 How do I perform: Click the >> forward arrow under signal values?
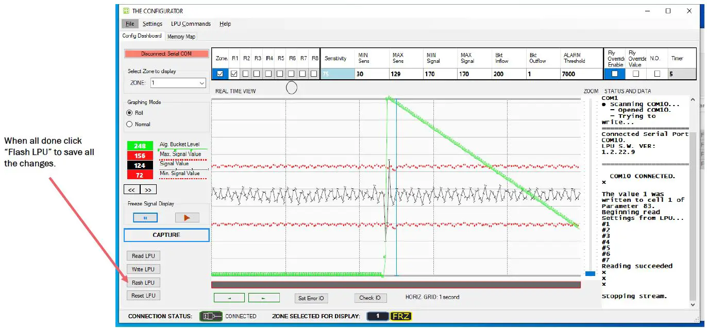tap(148, 189)
